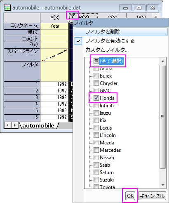This screenshot has width=169, height=203.
Task: Click the select-all corner cell of worksheet
Action: pos(22,18)
